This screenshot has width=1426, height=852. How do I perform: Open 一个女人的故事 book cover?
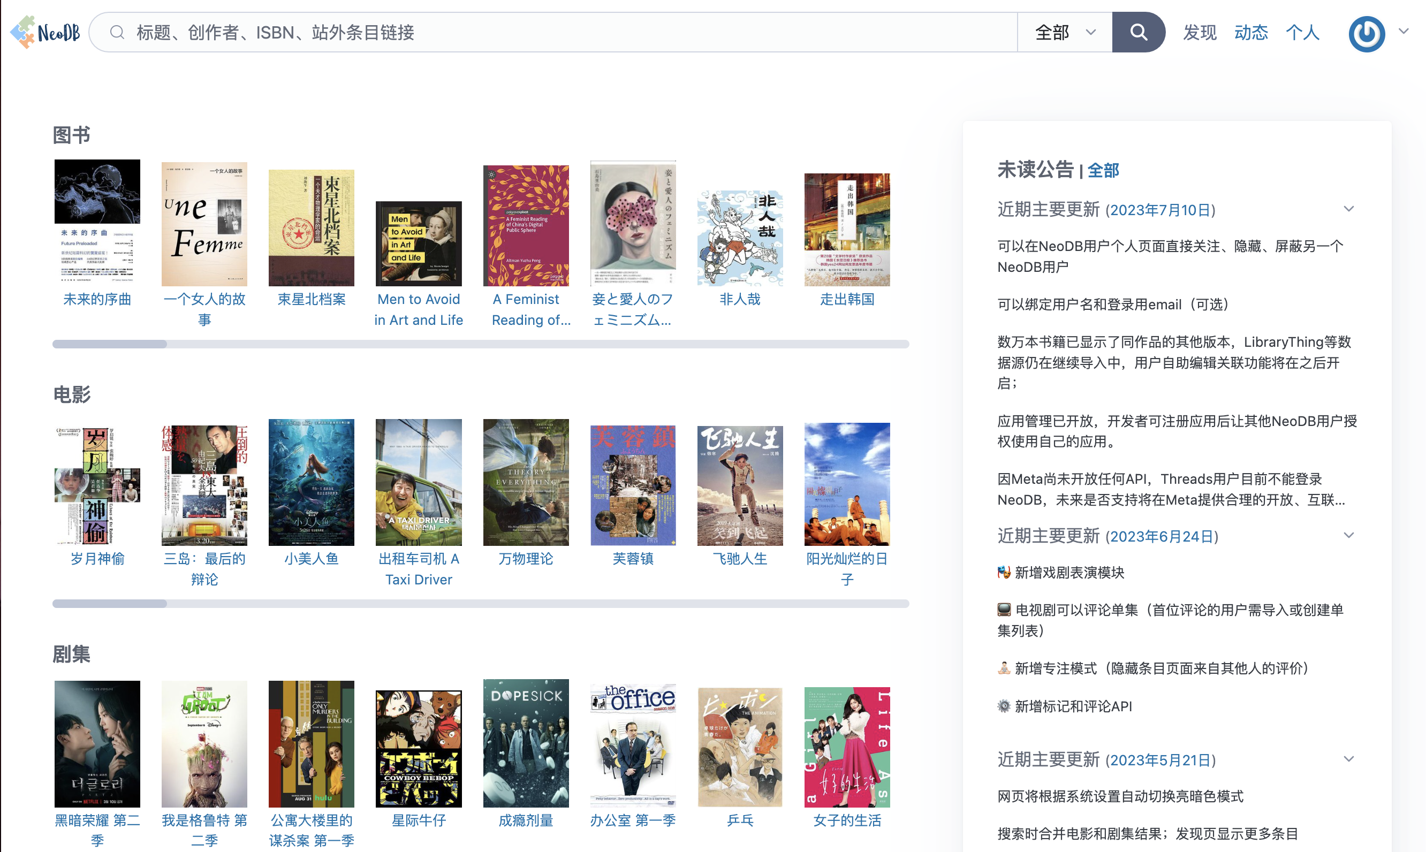click(204, 224)
